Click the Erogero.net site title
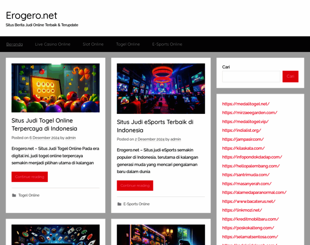Screen dimensions: 310x245 coord(32,16)
